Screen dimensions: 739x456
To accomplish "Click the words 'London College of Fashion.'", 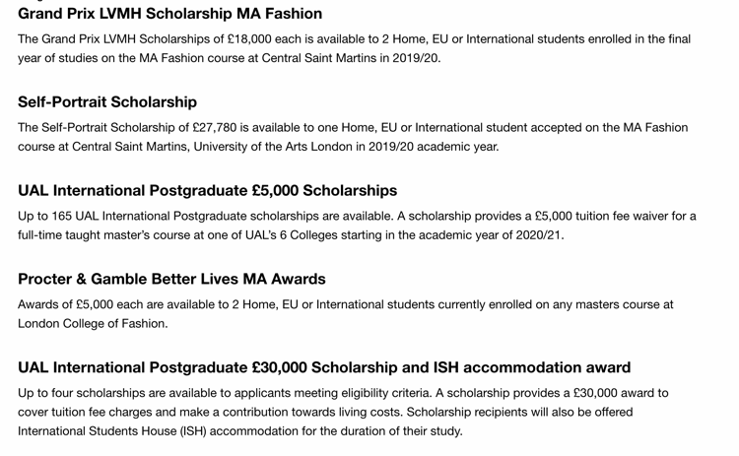I will point(93,324).
